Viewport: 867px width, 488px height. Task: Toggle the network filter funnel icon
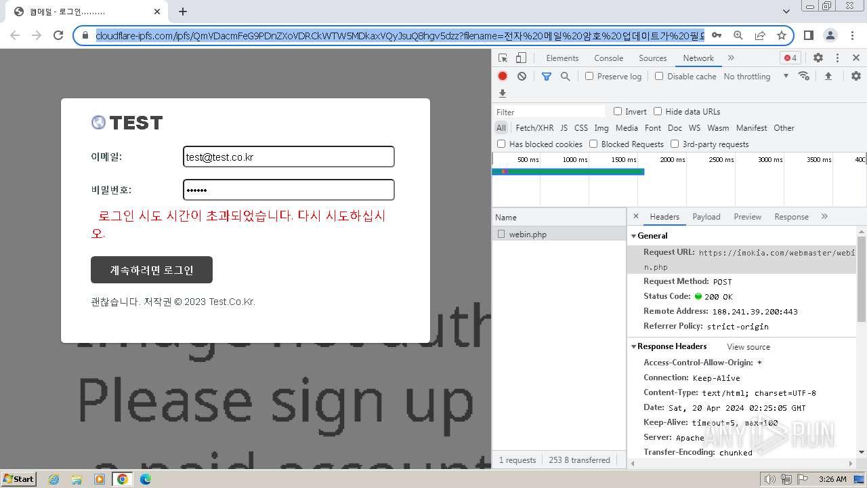[547, 77]
